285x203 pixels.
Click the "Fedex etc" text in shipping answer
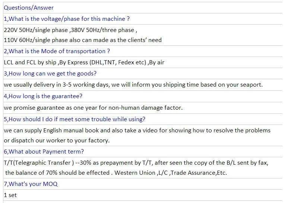coord(132,62)
